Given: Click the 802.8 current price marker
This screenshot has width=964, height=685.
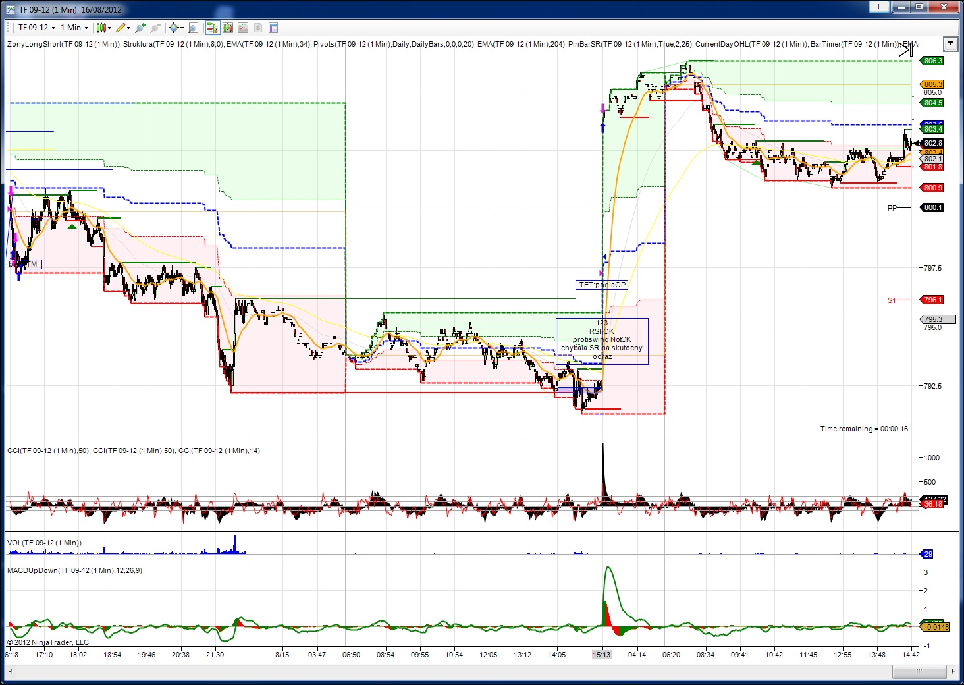Looking at the screenshot, I should pyautogui.click(x=932, y=143).
